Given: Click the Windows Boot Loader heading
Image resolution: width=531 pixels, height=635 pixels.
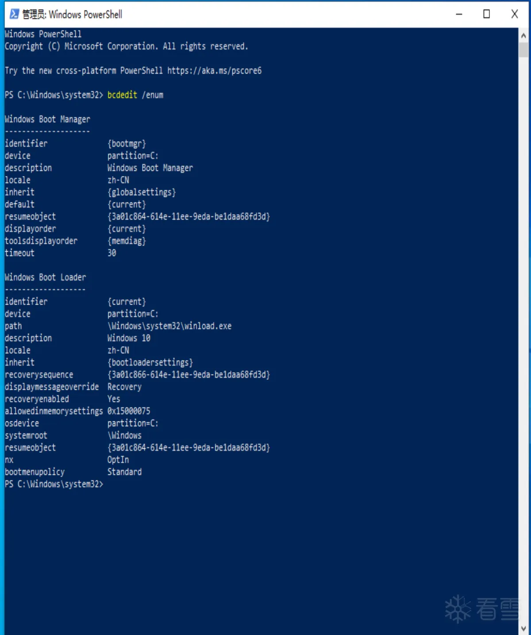Looking at the screenshot, I should [x=45, y=277].
